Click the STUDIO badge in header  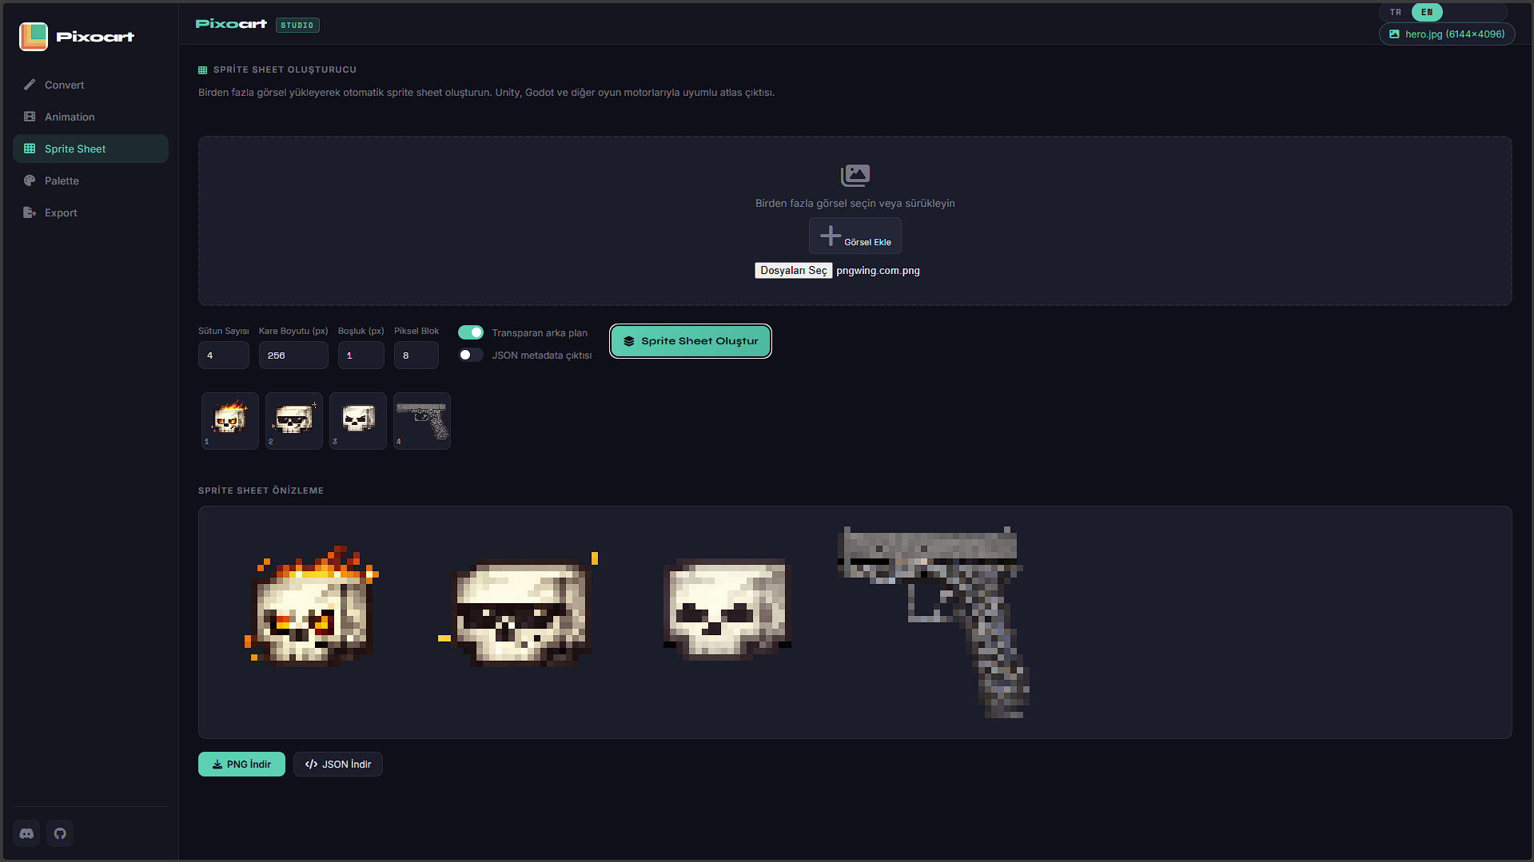[x=297, y=25]
